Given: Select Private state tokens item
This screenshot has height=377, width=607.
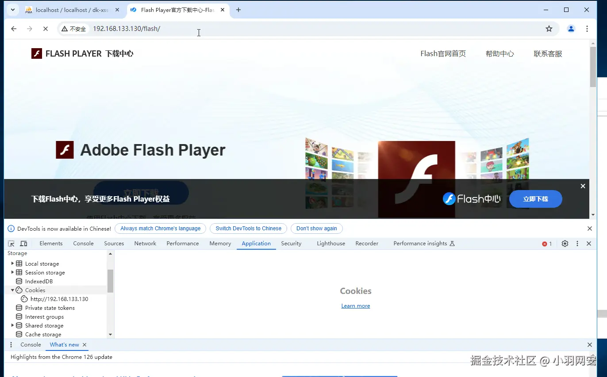Looking at the screenshot, I should click(x=50, y=308).
